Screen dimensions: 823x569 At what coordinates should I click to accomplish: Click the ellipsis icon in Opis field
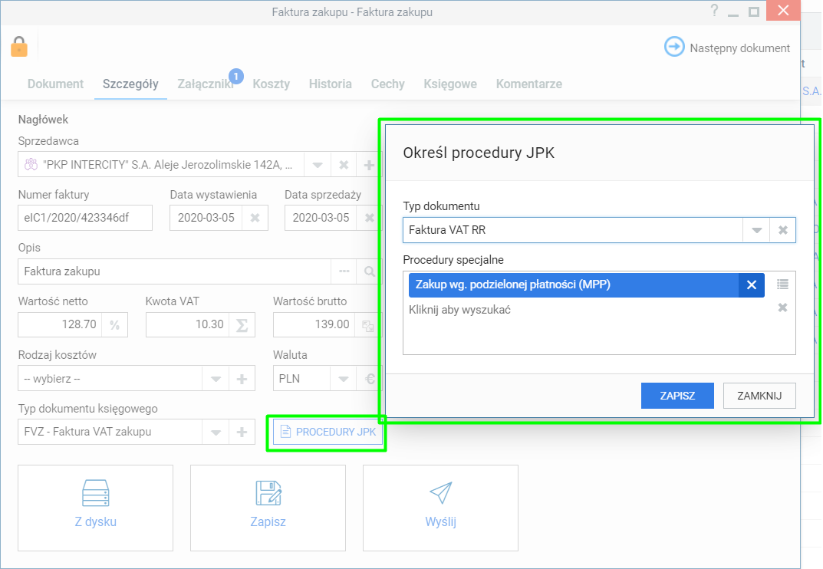coord(344,271)
